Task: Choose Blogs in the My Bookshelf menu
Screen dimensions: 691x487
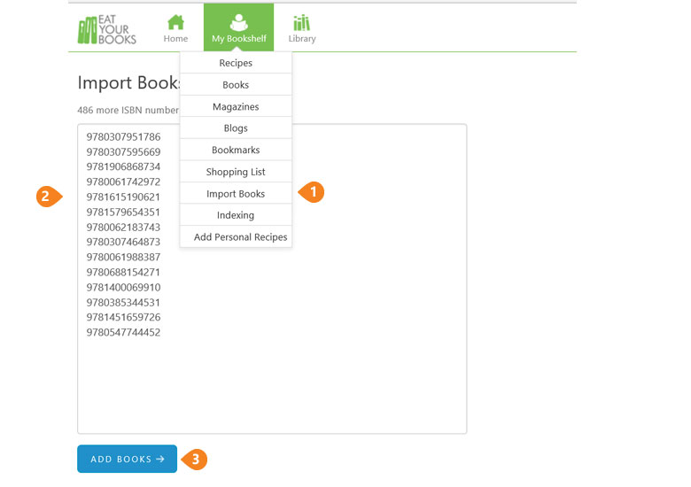Action: (236, 128)
